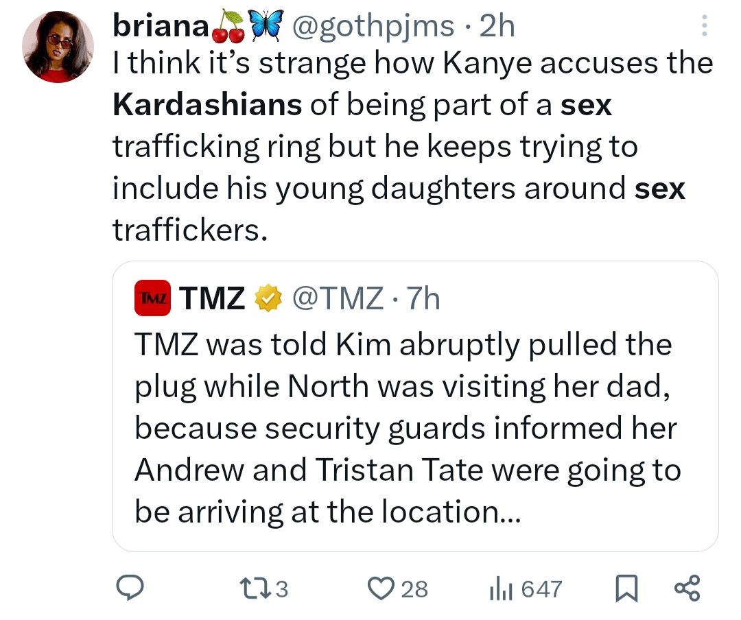Click the TMZ account name in the quote

tap(212, 298)
